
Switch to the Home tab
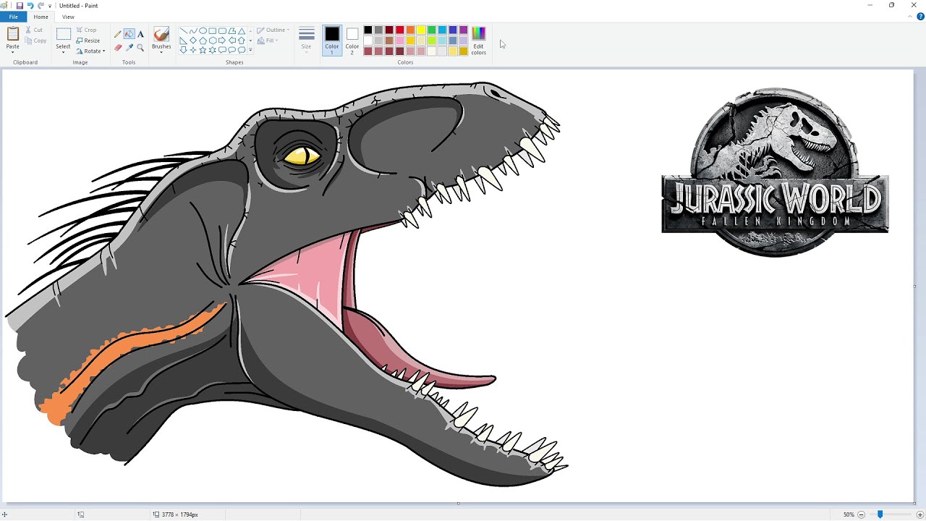click(41, 17)
